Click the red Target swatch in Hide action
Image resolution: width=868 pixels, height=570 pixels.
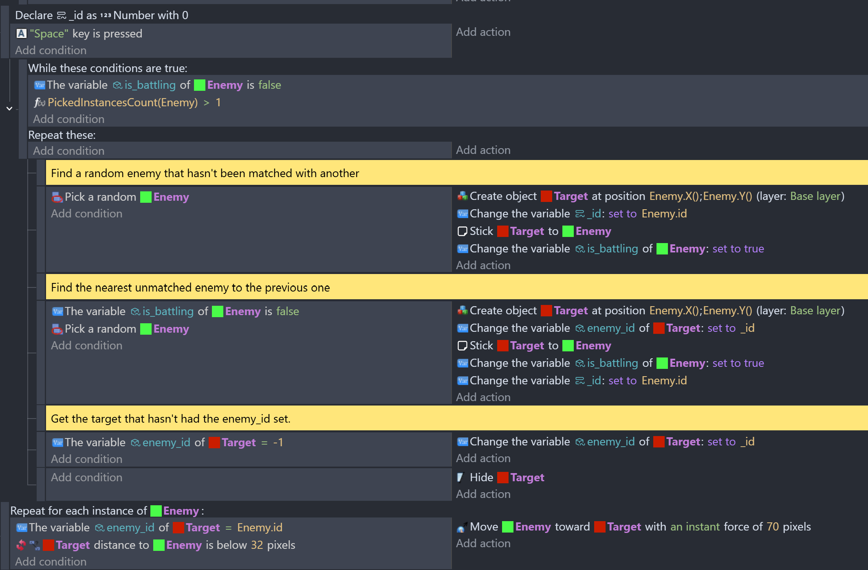(x=503, y=478)
